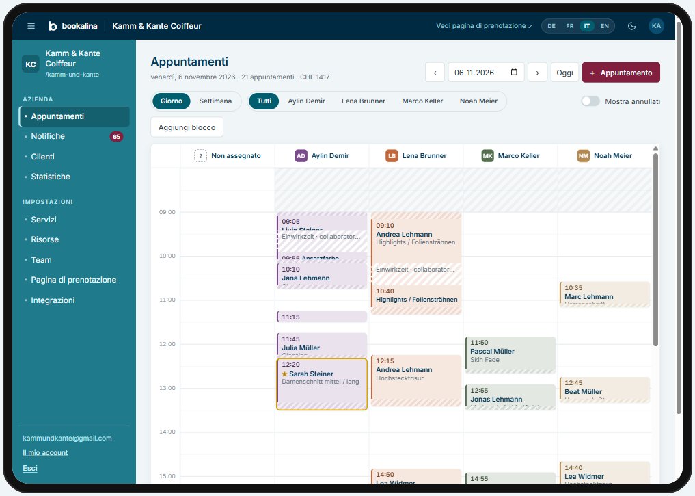Click the page scrollbar at right edge
The height and width of the screenshot is (496, 695).
point(679,218)
